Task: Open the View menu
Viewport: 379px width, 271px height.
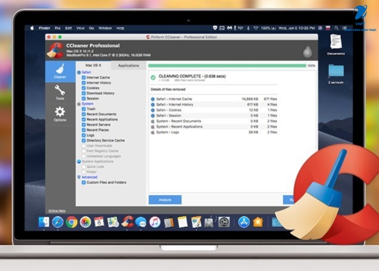Action: click(80, 28)
